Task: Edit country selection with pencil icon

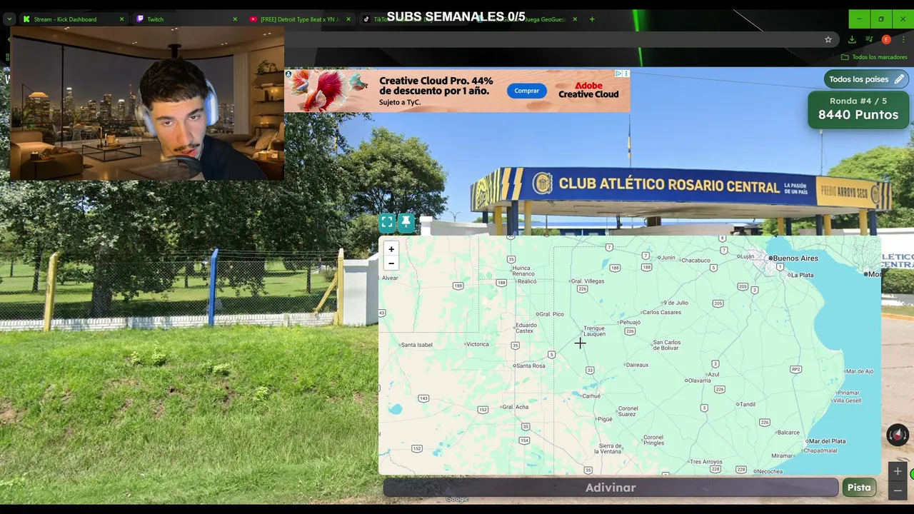Action: click(899, 79)
